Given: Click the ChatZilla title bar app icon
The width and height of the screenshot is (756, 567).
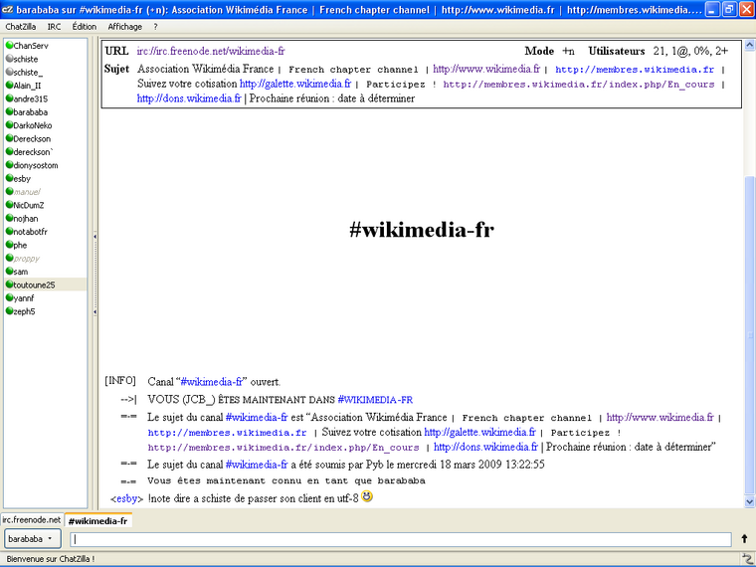Looking at the screenshot, I should pyautogui.click(x=7, y=9).
